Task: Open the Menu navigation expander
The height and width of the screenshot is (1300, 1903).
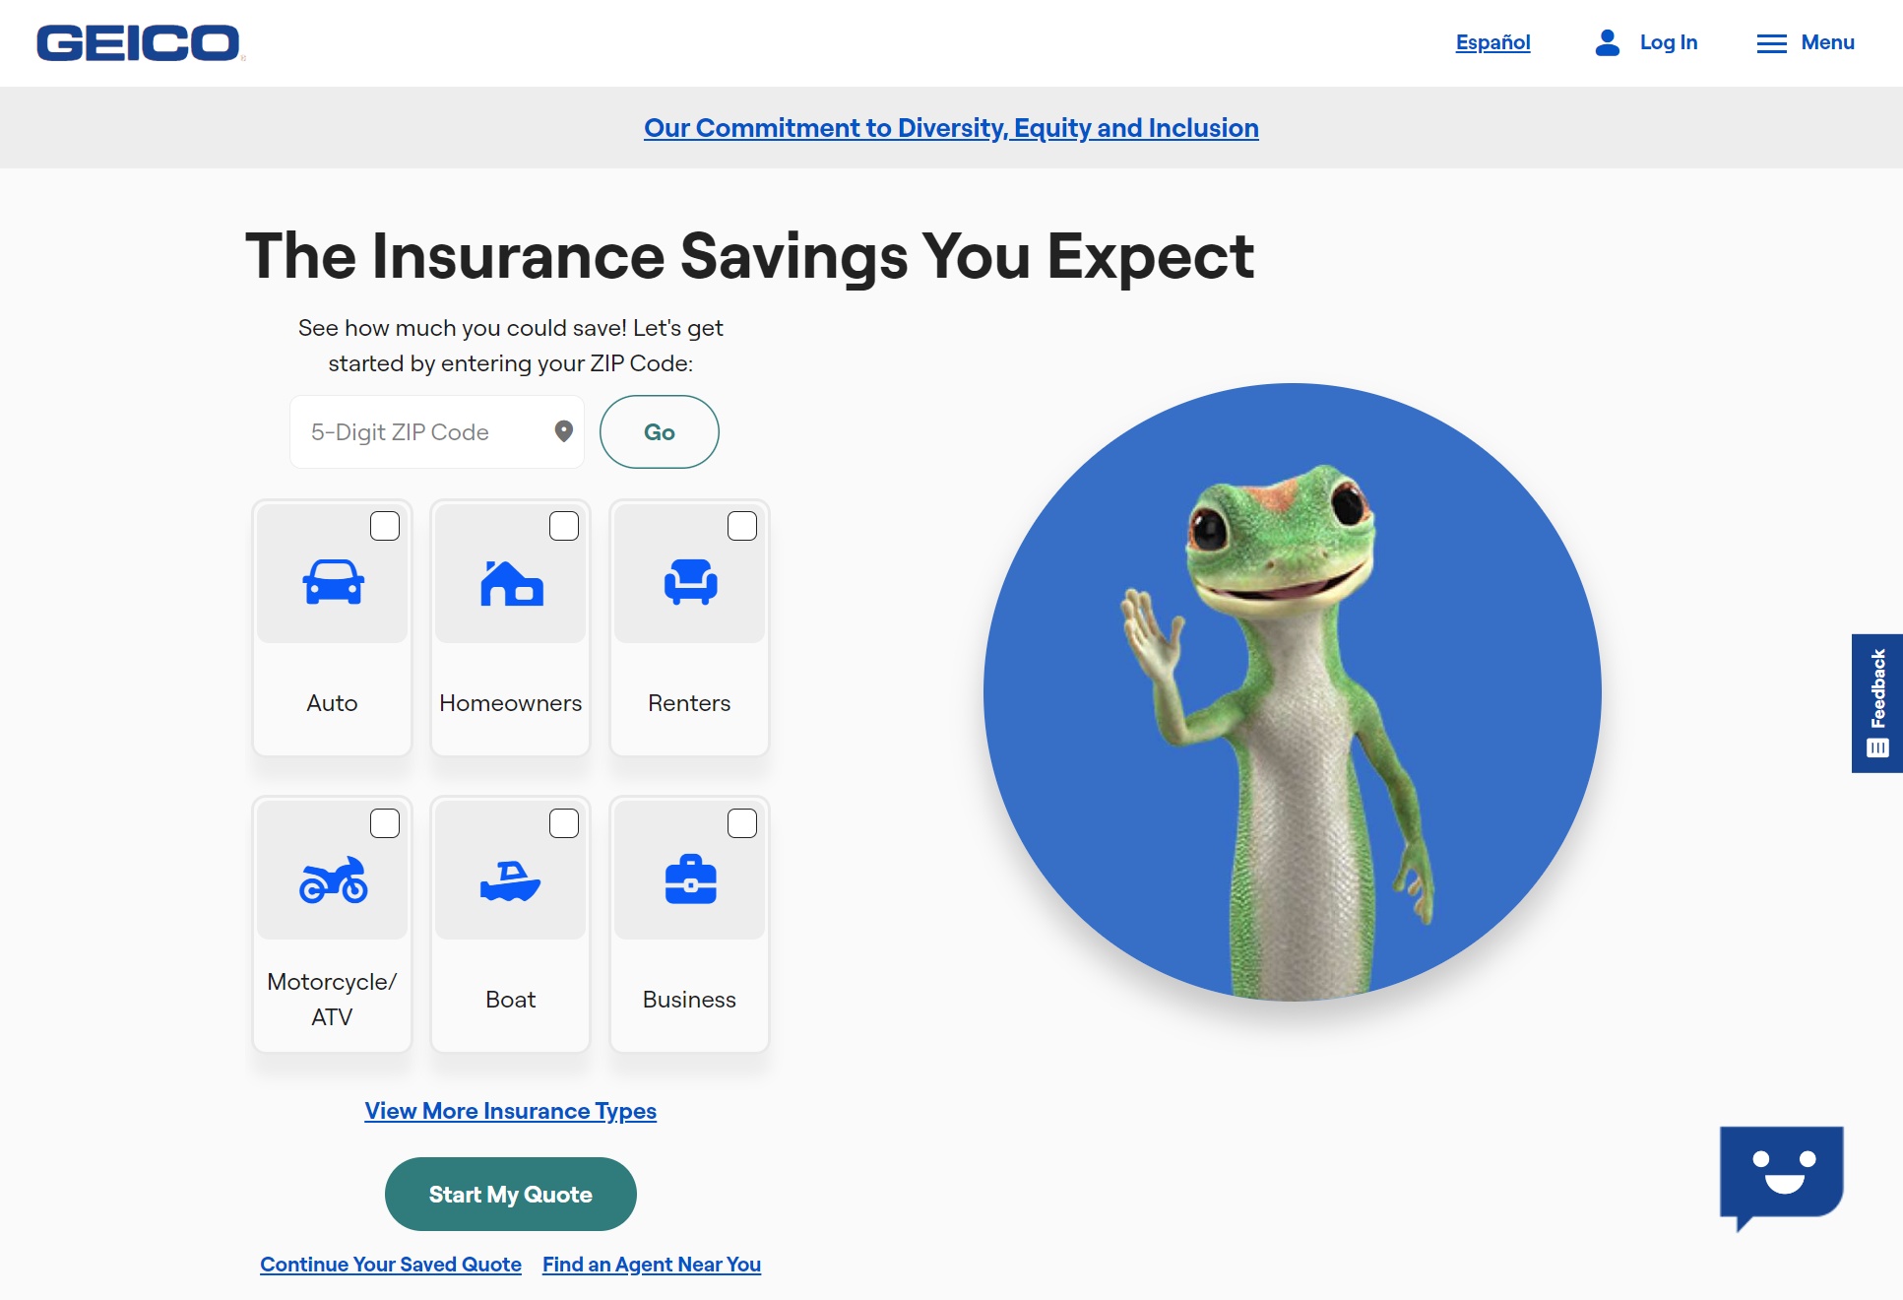Action: point(1807,43)
